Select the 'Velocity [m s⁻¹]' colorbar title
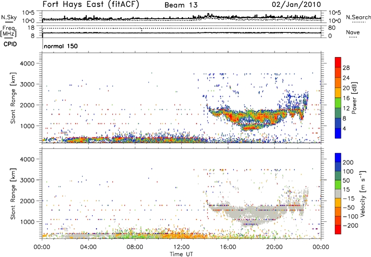The height and width of the screenshot is (257, 371). [363, 193]
